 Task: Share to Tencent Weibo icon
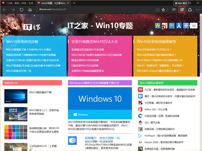tap(172, 26)
